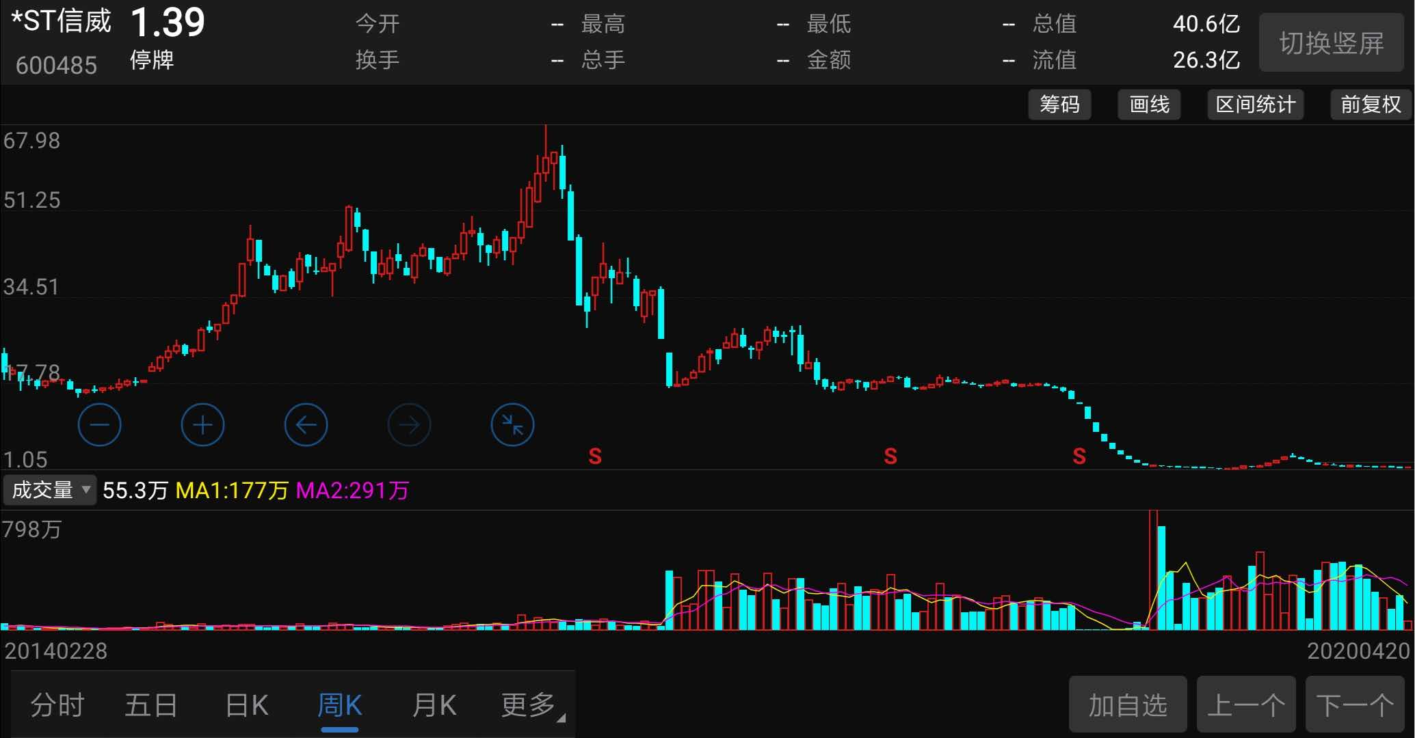1415x738 pixels.
Task: Tap the stock code 600485
Action: click(x=56, y=66)
